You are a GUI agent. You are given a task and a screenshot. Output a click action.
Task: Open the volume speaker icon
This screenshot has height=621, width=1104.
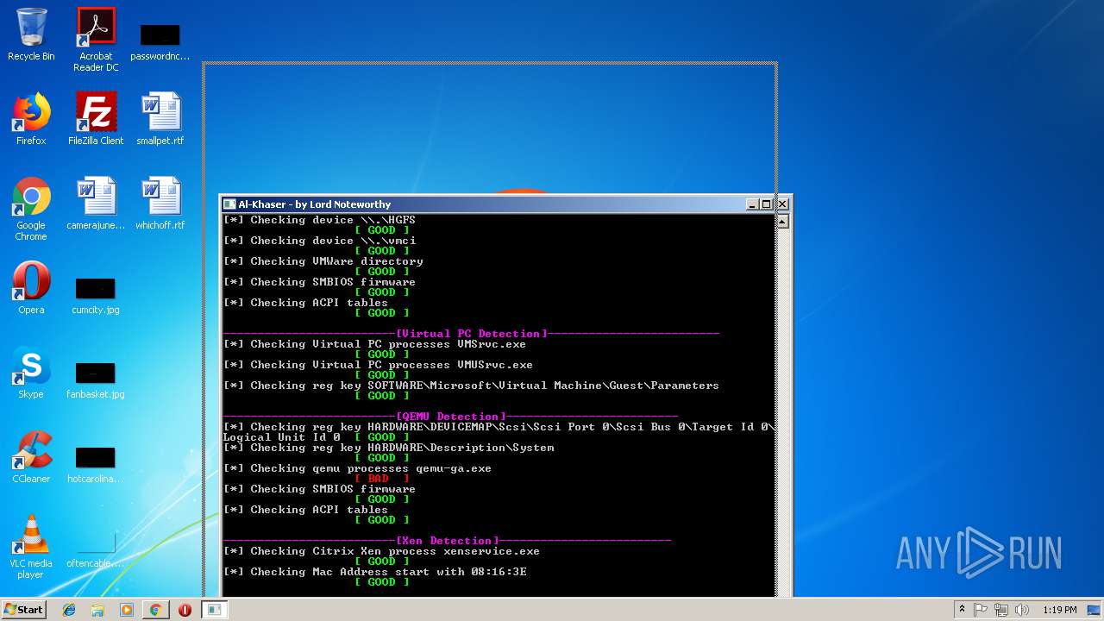tap(1022, 610)
